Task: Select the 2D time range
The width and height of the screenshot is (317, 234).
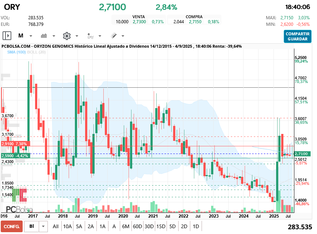Action: pos(184,227)
